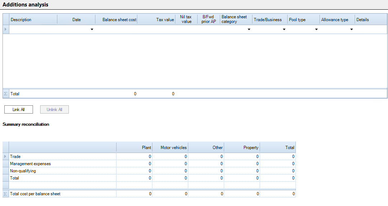388x206 pixels.
Task: Click the Tax value total of 0
Action: [173, 94]
